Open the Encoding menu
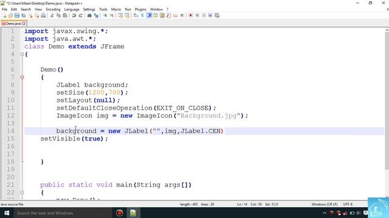389x218 pixels. [x=53, y=9]
